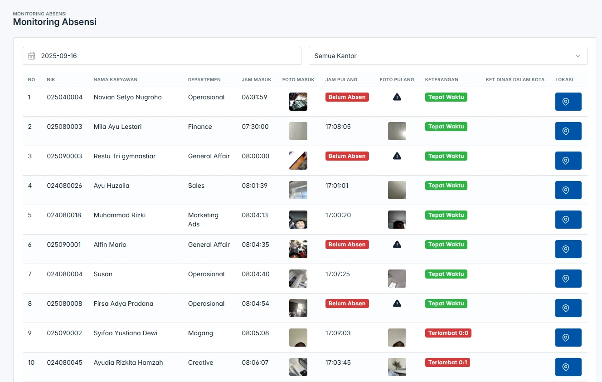Open Ayudia Rizkita Hamzah's Foto Pulang thumbnail

click(397, 367)
